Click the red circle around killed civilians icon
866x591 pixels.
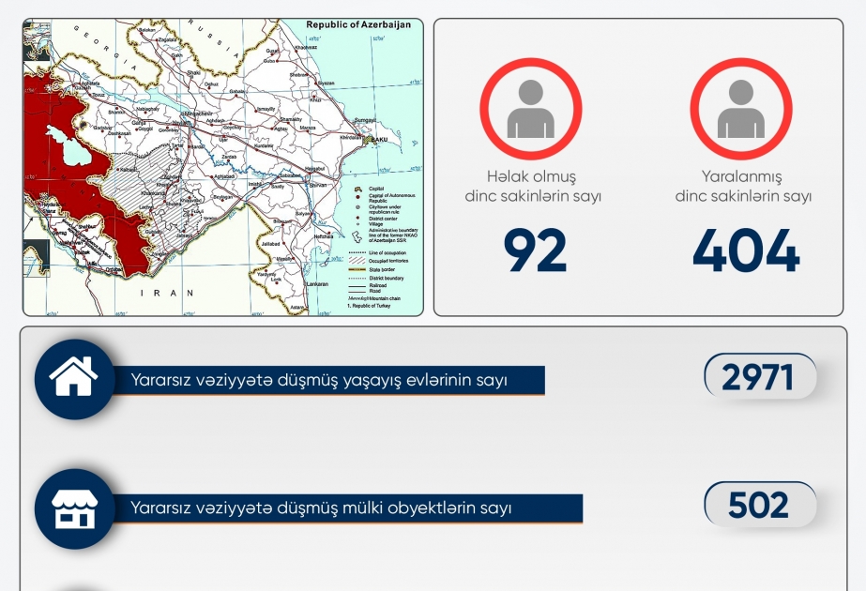531,109
